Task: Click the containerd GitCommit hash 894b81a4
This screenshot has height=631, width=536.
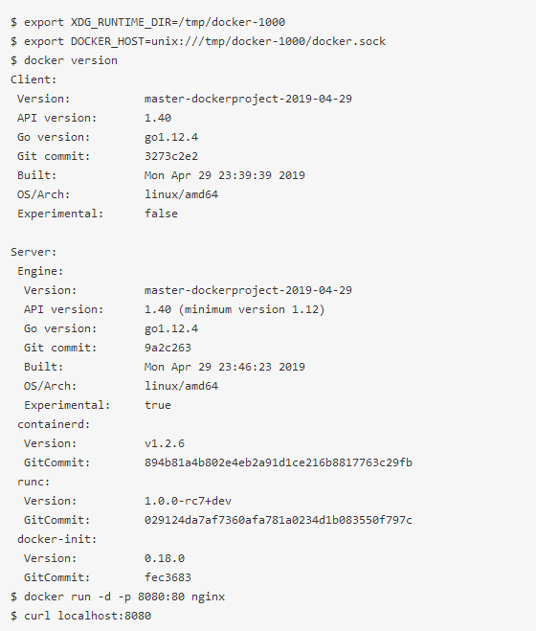Action: click(x=279, y=462)
